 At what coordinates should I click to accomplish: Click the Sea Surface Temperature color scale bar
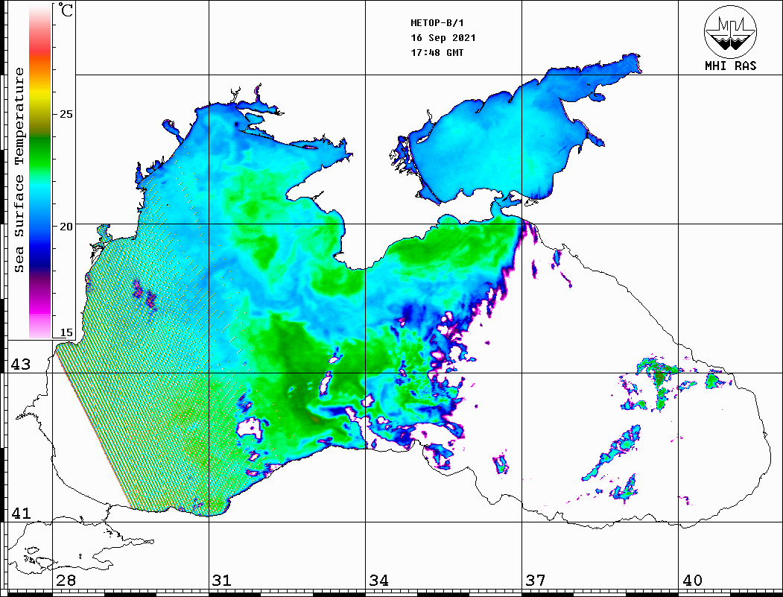(40, 171)
